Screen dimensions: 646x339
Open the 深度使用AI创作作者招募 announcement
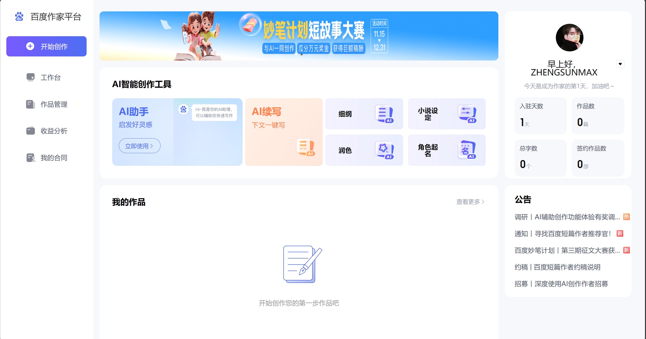coord(561,284)
